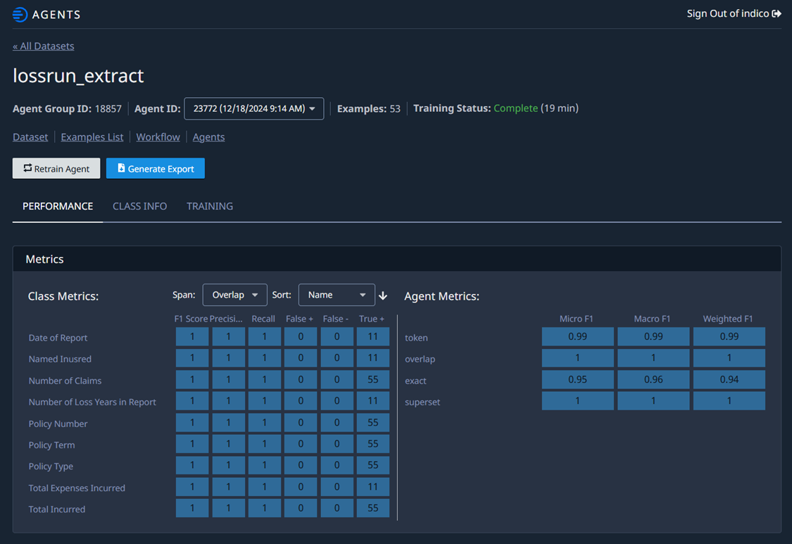Click the False + column header

click(299, 319)
